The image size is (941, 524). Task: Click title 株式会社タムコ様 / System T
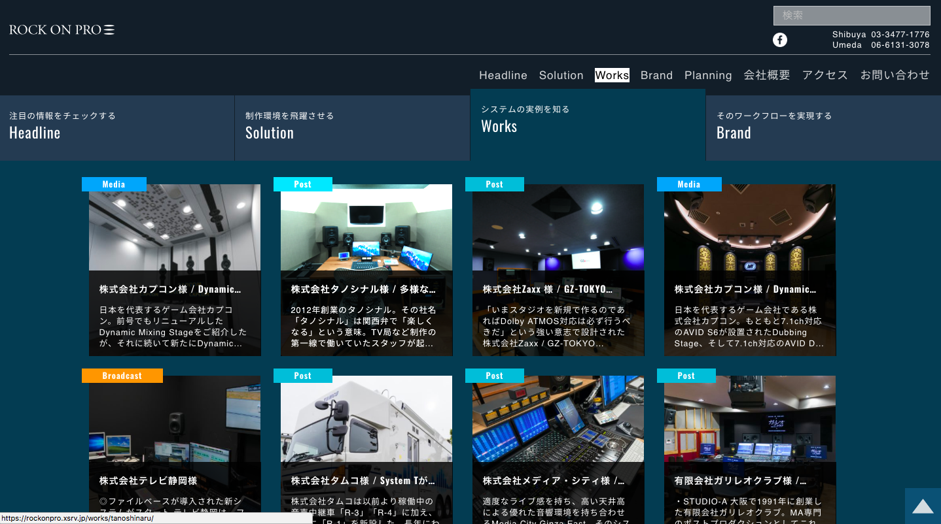tap(363, 480)
